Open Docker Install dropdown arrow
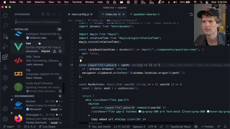Image resolution: width=230 pixels, height=129 pixels. tap(61, 109)
